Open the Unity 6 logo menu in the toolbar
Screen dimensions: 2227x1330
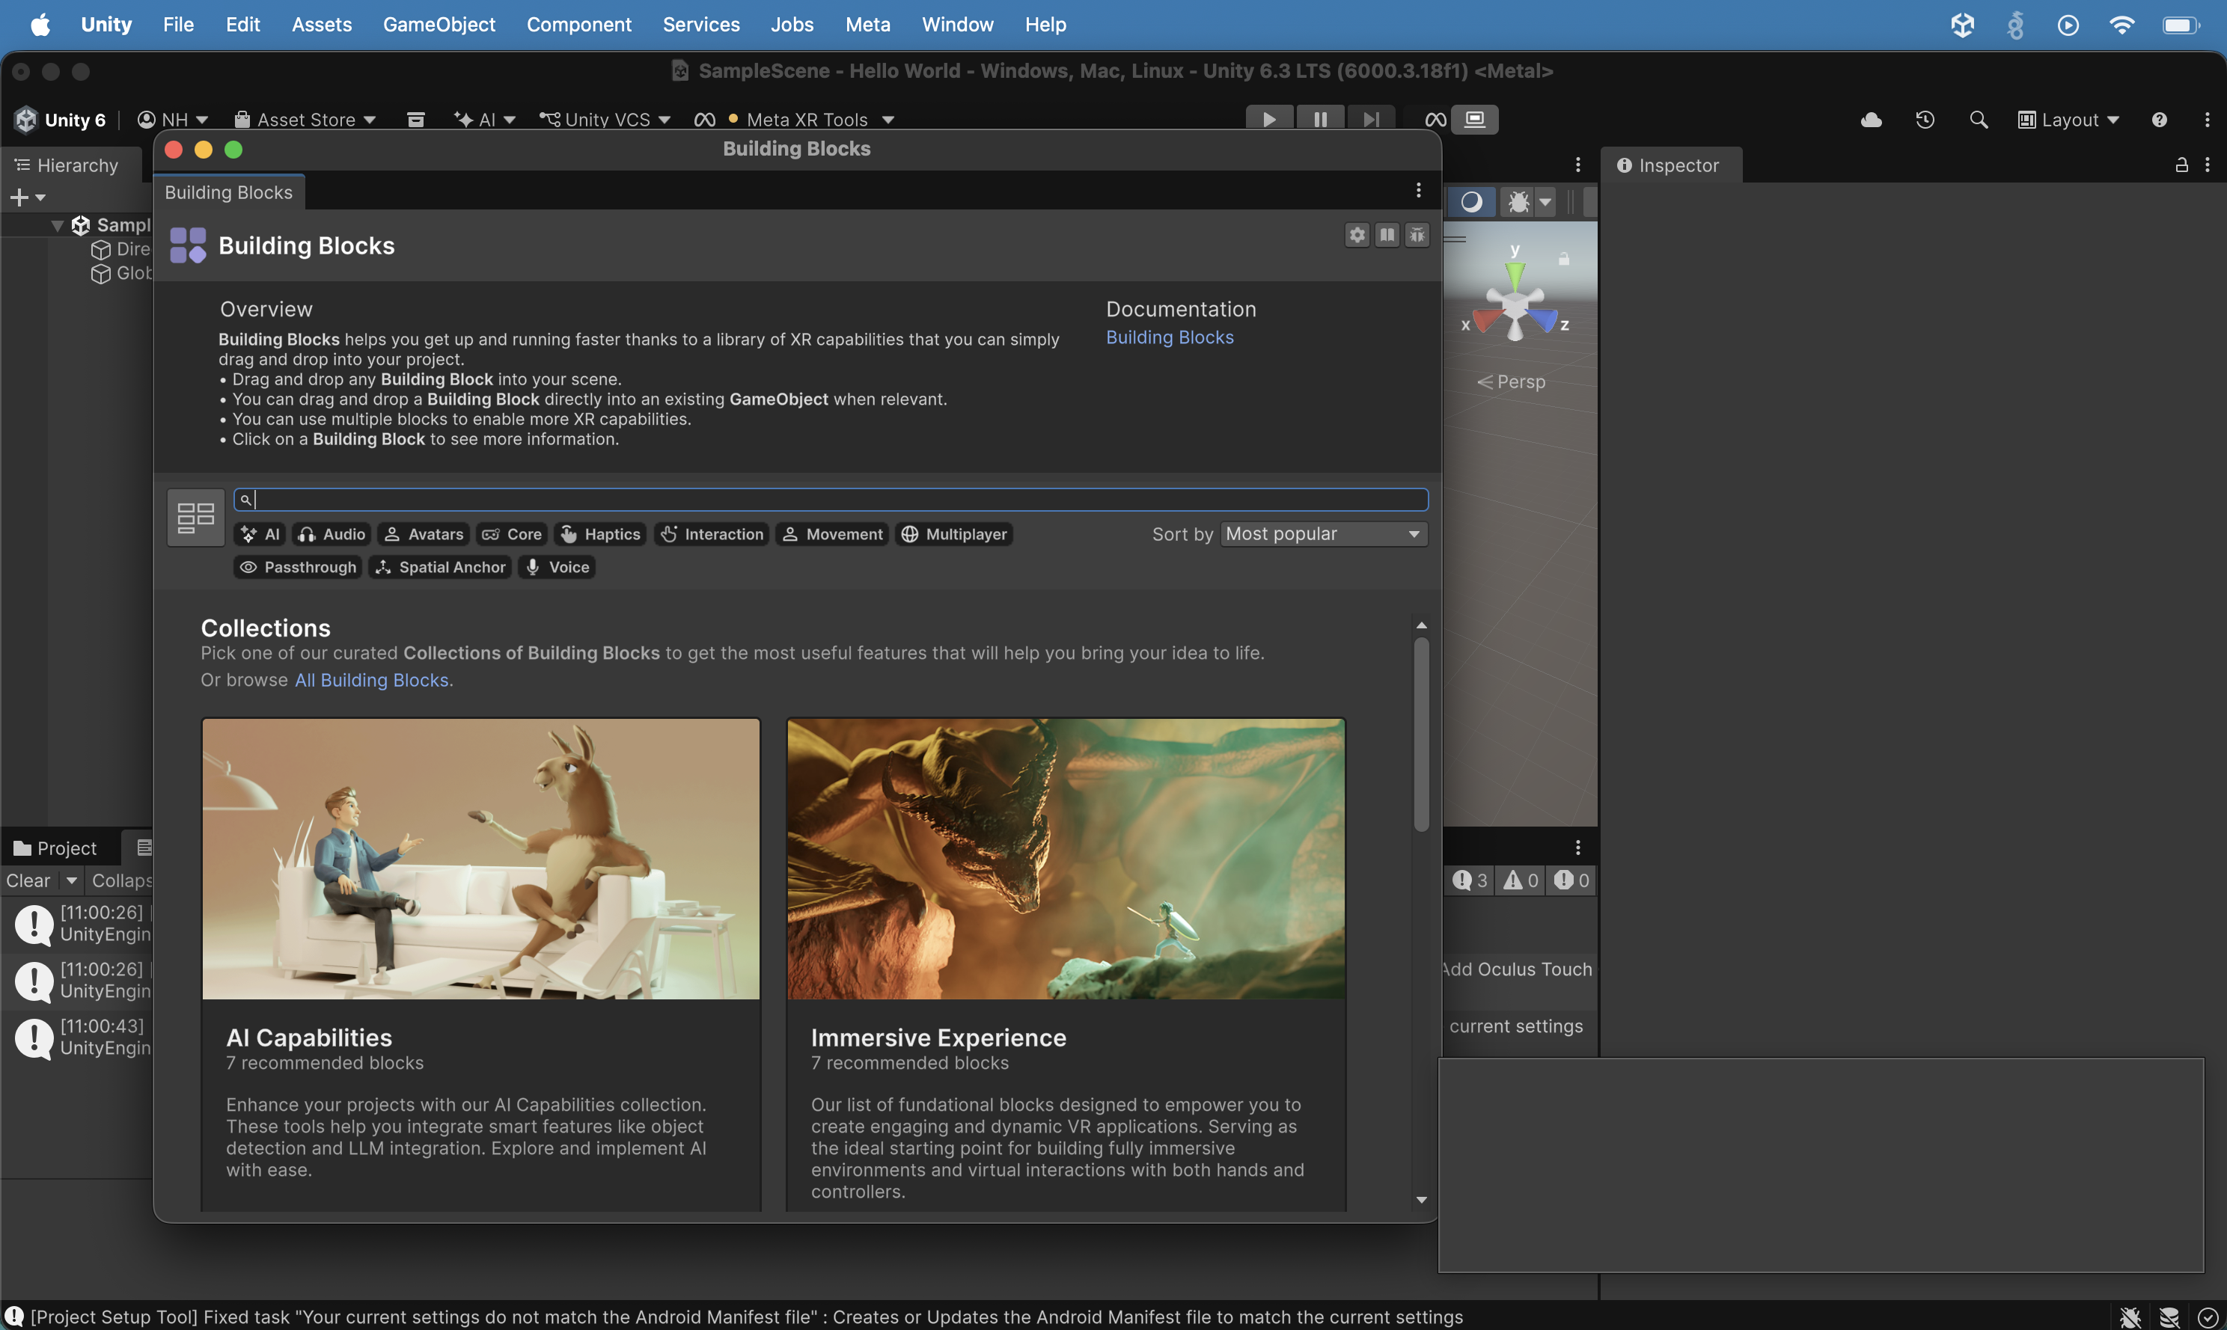coord(60,119)
